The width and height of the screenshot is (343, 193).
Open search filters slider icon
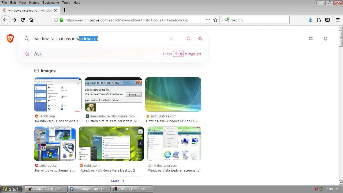tap(311, 39)
